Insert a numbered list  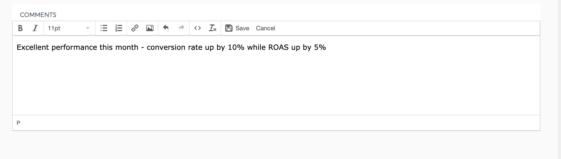[119, 28]
